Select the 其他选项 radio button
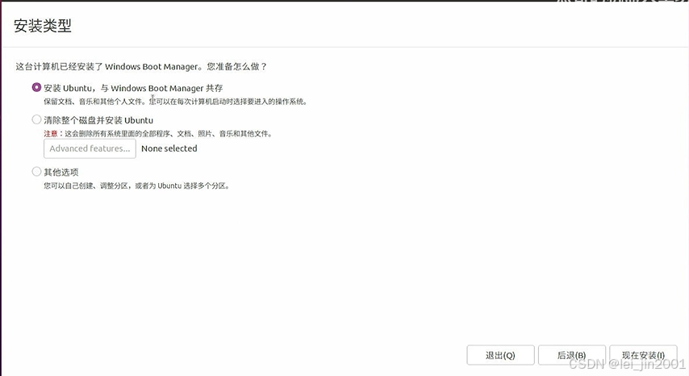 pos(36,171)
